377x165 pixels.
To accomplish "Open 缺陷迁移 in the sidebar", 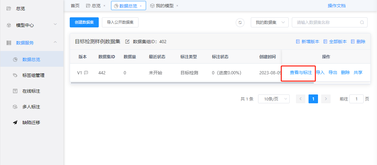I will coord(32,122).
